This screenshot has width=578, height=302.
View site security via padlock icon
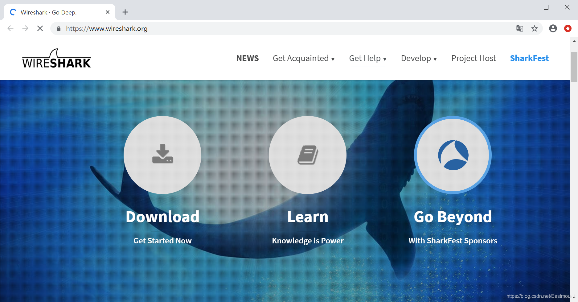click(x=59, y=29)
